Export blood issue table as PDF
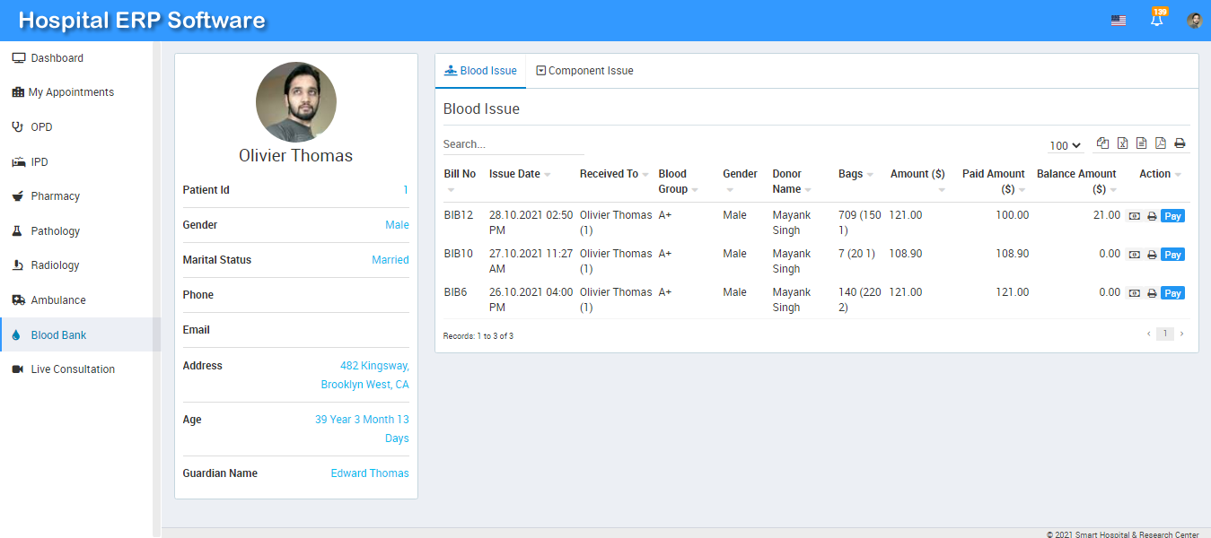1211x538 pixels. (1161, 143)
